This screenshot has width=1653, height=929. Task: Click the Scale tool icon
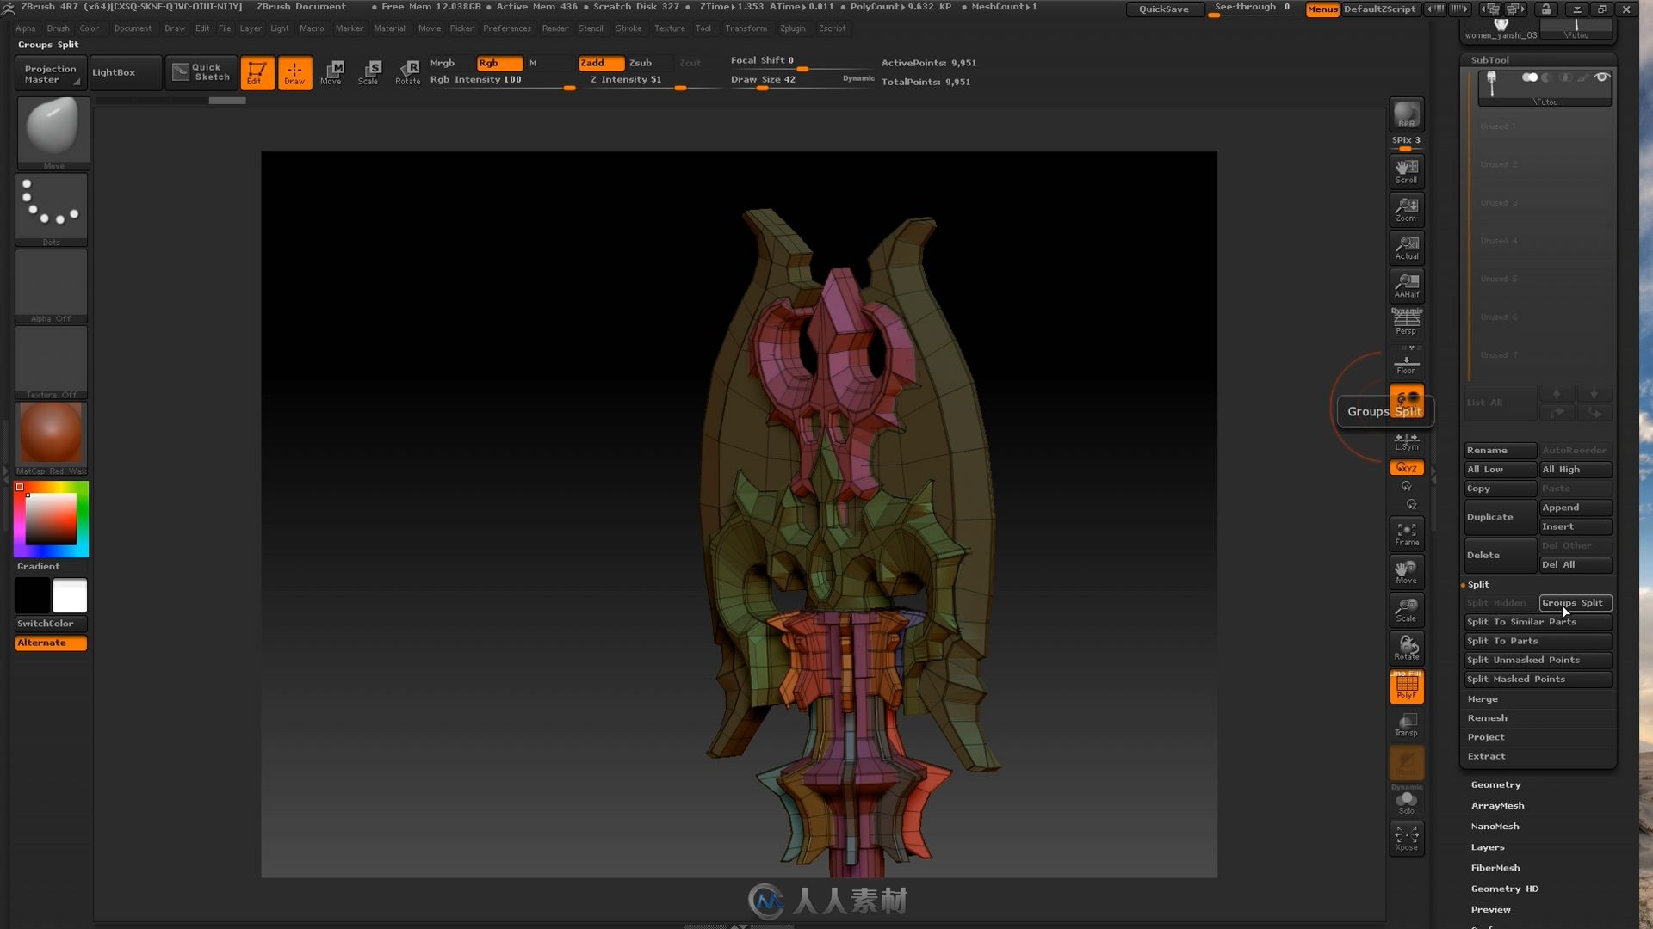pos(370,71)
